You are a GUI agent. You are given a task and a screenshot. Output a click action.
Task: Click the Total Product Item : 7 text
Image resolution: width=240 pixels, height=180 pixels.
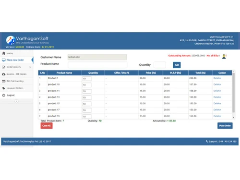[52, 121]
